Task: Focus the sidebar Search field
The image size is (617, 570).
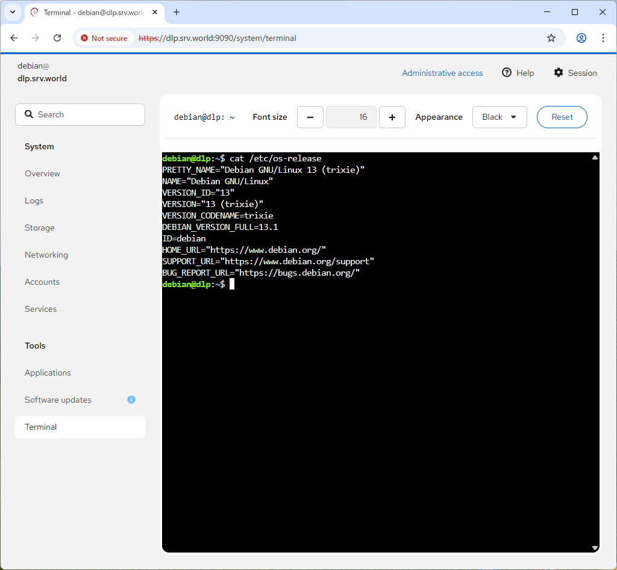Action: tap(80, 114)
